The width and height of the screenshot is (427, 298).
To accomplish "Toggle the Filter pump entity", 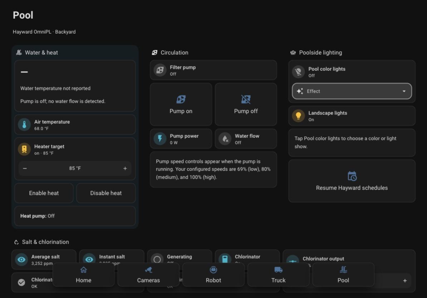I will pos(213,70).
